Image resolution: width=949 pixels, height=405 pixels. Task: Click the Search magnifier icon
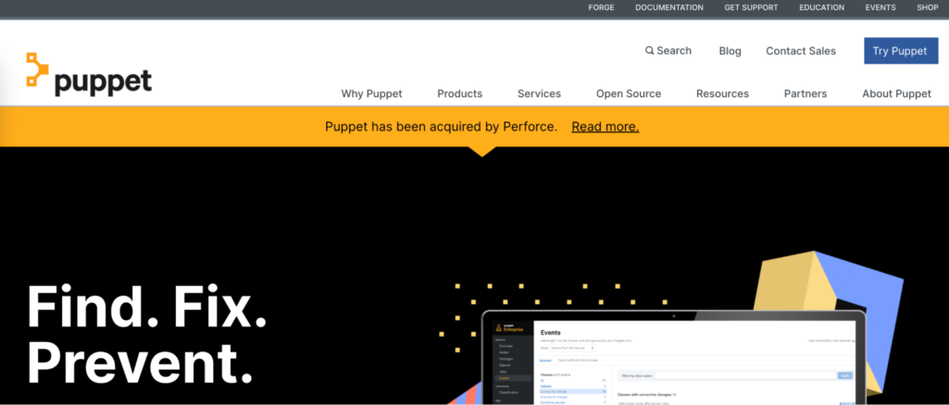(650, 51)
